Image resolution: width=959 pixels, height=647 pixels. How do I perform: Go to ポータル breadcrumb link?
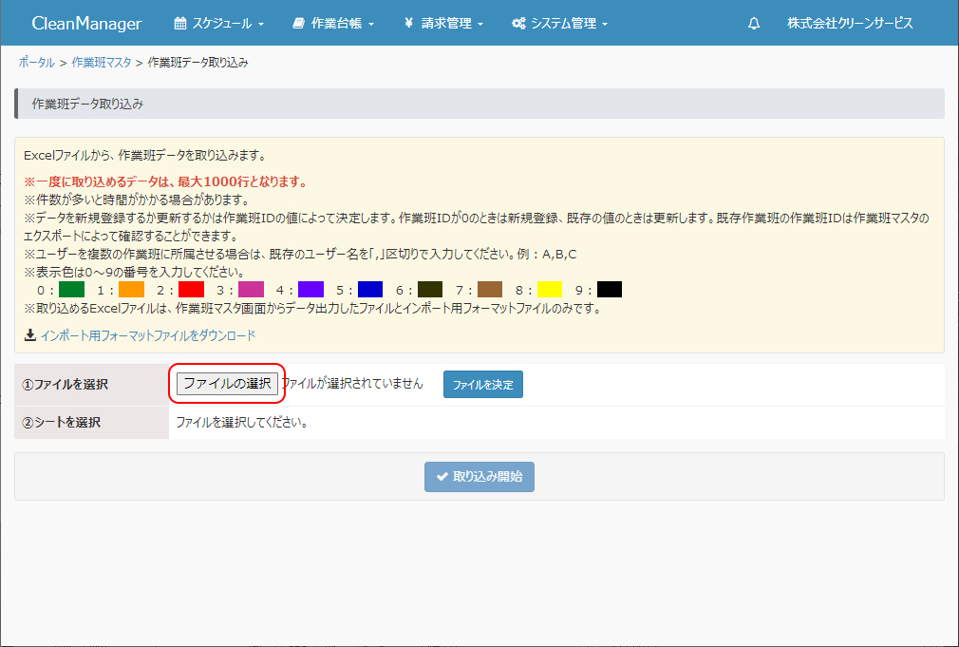37,63
